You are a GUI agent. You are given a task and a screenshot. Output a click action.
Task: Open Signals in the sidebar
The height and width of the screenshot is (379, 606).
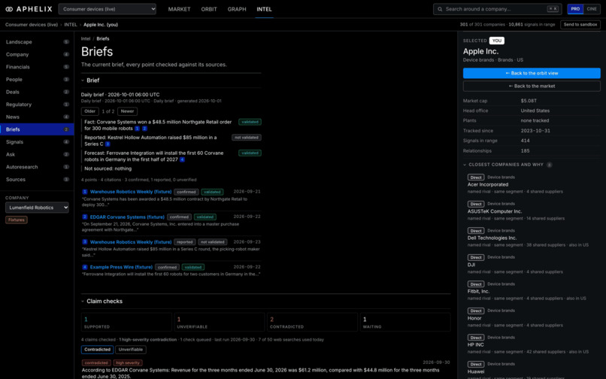pyautogui.click(x=37, y=142)
